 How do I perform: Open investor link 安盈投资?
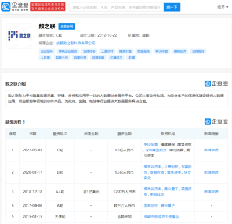157,172
